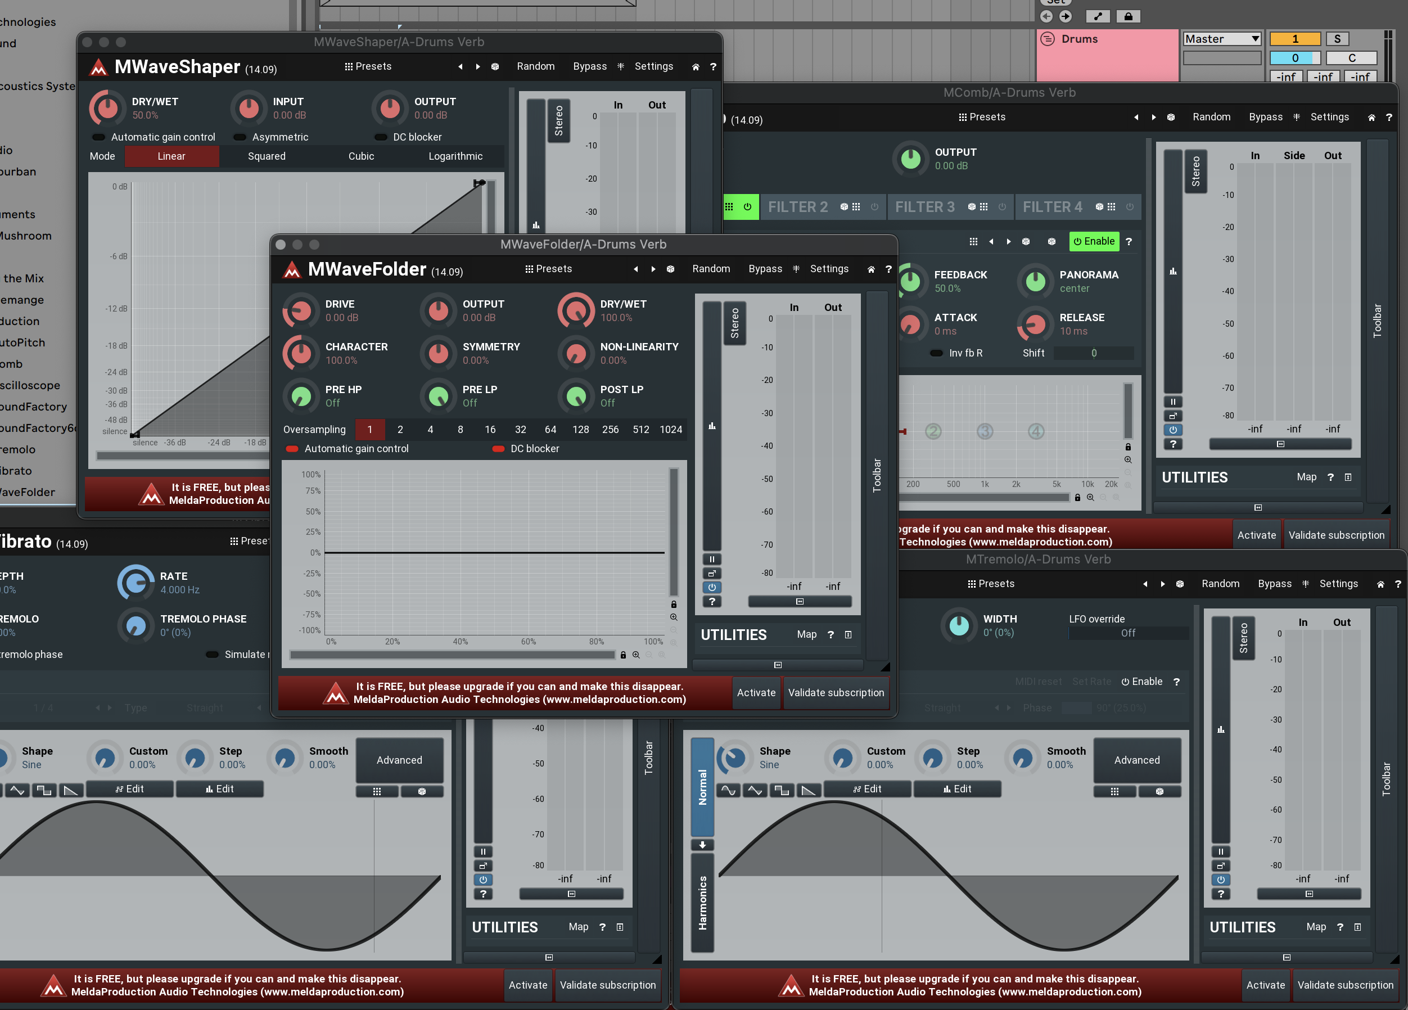This screenshot has height=1010, width=1408.
Task: Click the PRE HP knob in MWaveFolder
Action: 301,396
